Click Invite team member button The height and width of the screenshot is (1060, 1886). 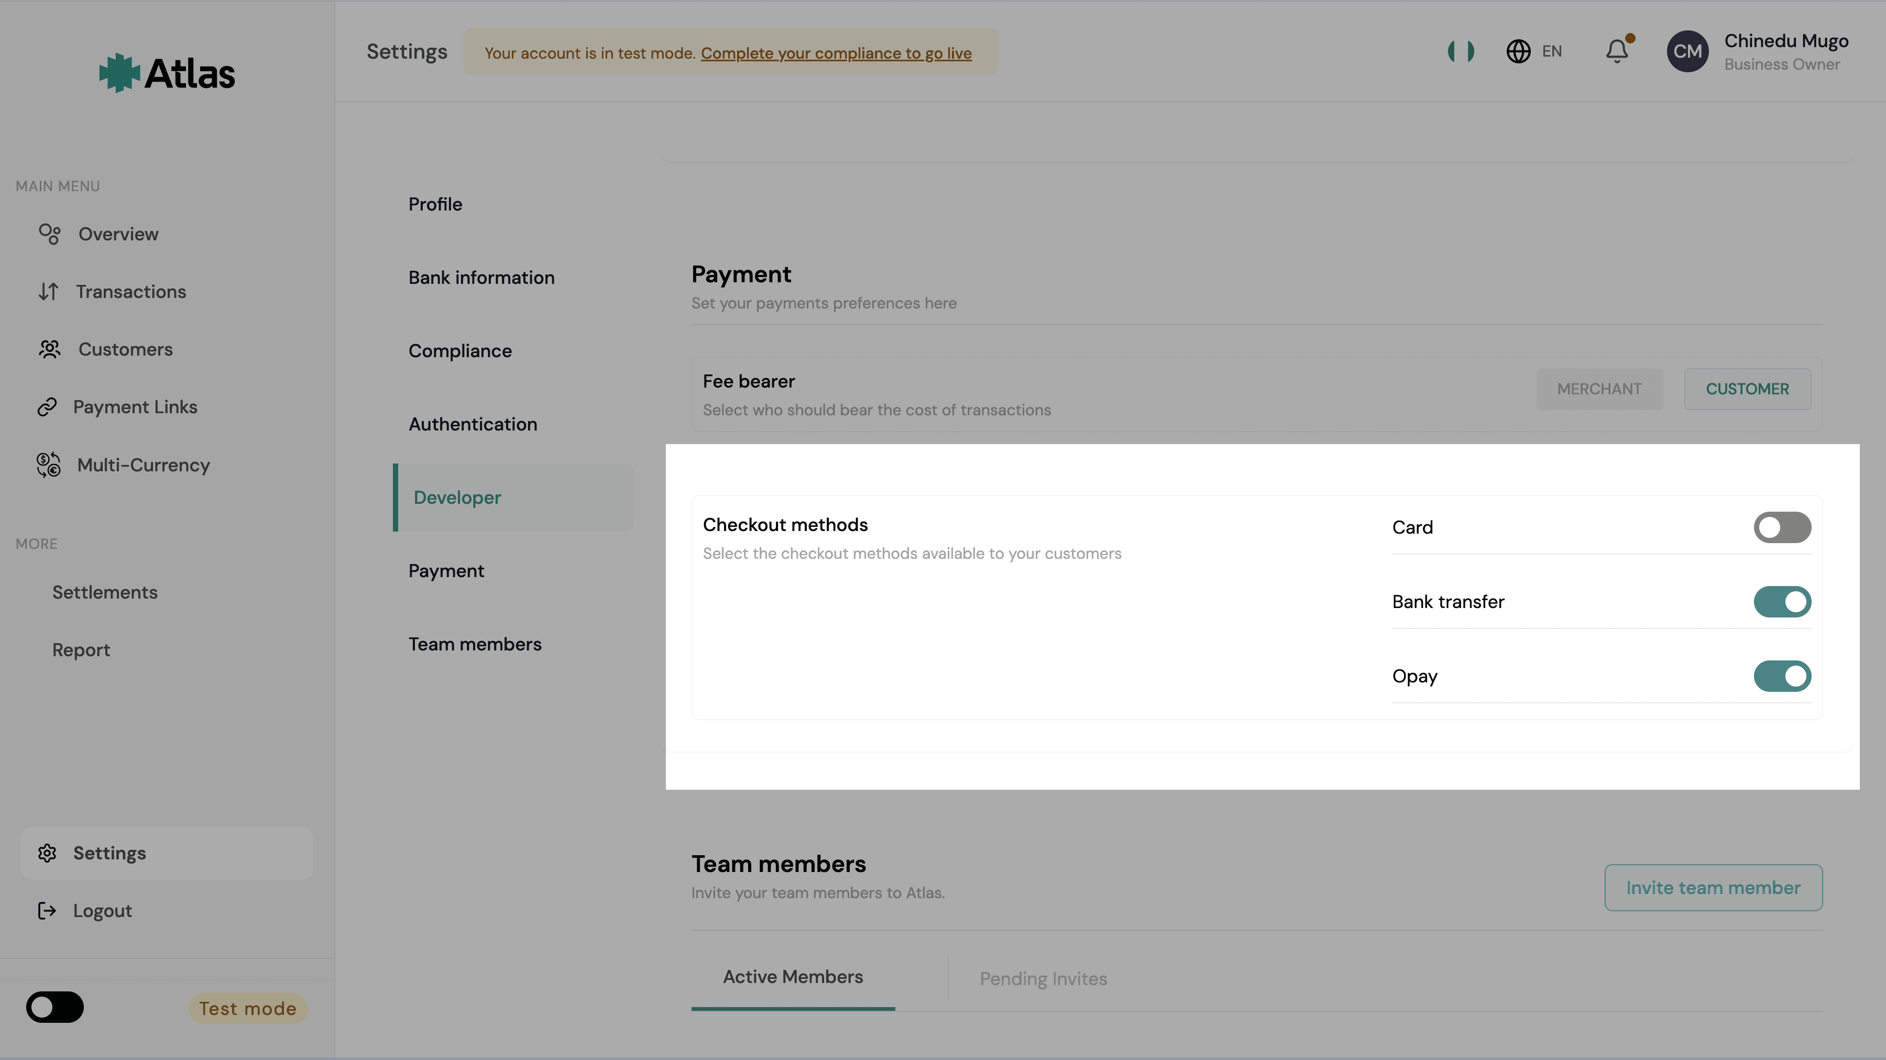click(x=1713, y=887)
